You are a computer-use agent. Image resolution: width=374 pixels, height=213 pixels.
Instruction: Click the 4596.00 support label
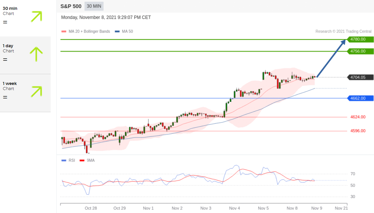[358, 131]
